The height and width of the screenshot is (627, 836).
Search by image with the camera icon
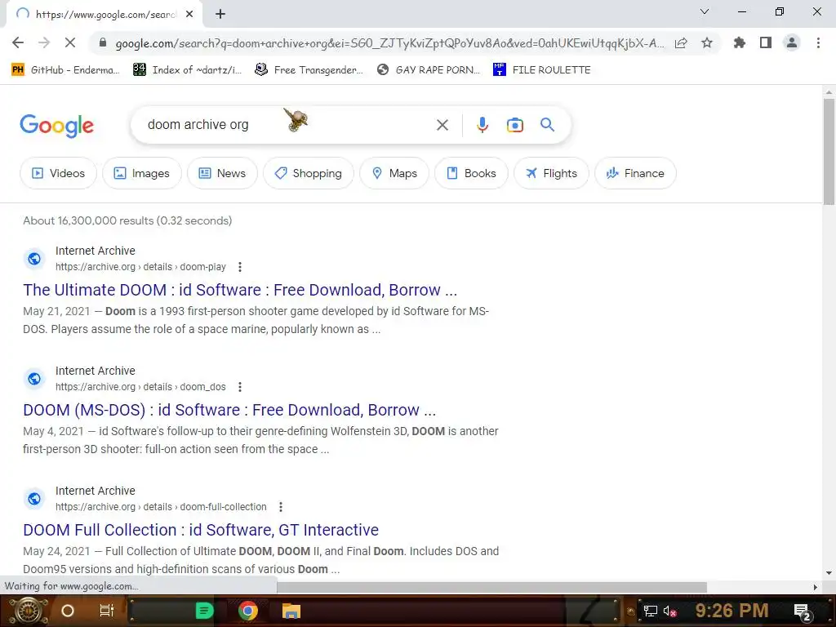click(514, 125)
